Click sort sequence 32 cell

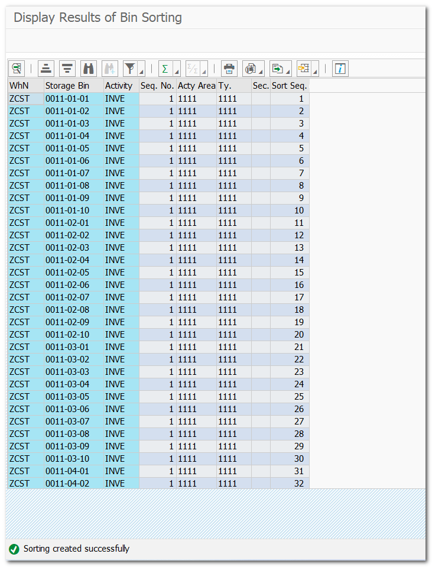click(289, 484)
